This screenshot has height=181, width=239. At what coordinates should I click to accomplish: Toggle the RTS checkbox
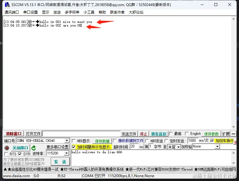(x=6, y=154)
